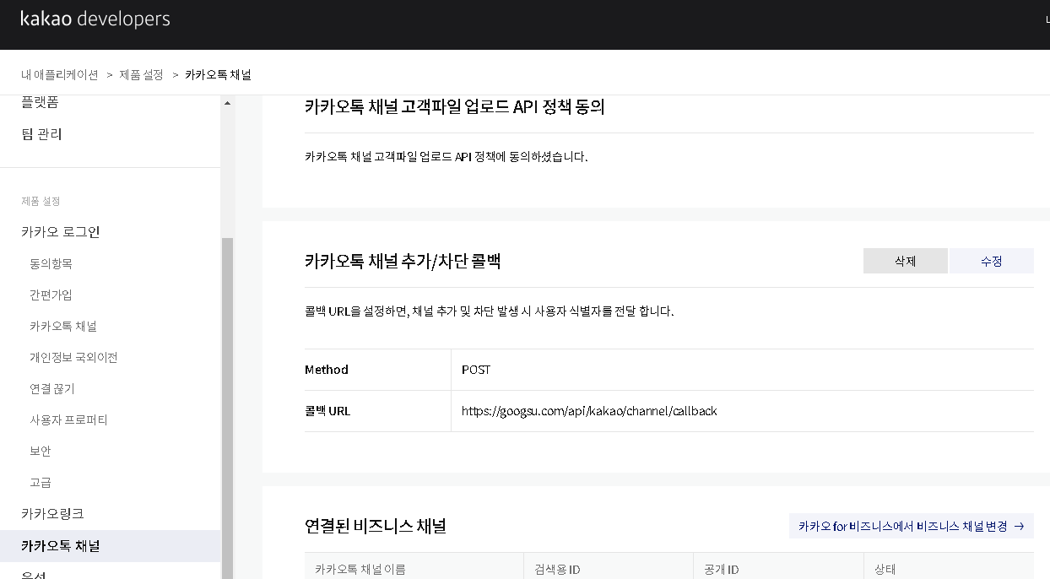Viewport: 1050px width, 579px height.
Task: Open 카카오링크 in sidebar
Action: (x=52, y=513)
